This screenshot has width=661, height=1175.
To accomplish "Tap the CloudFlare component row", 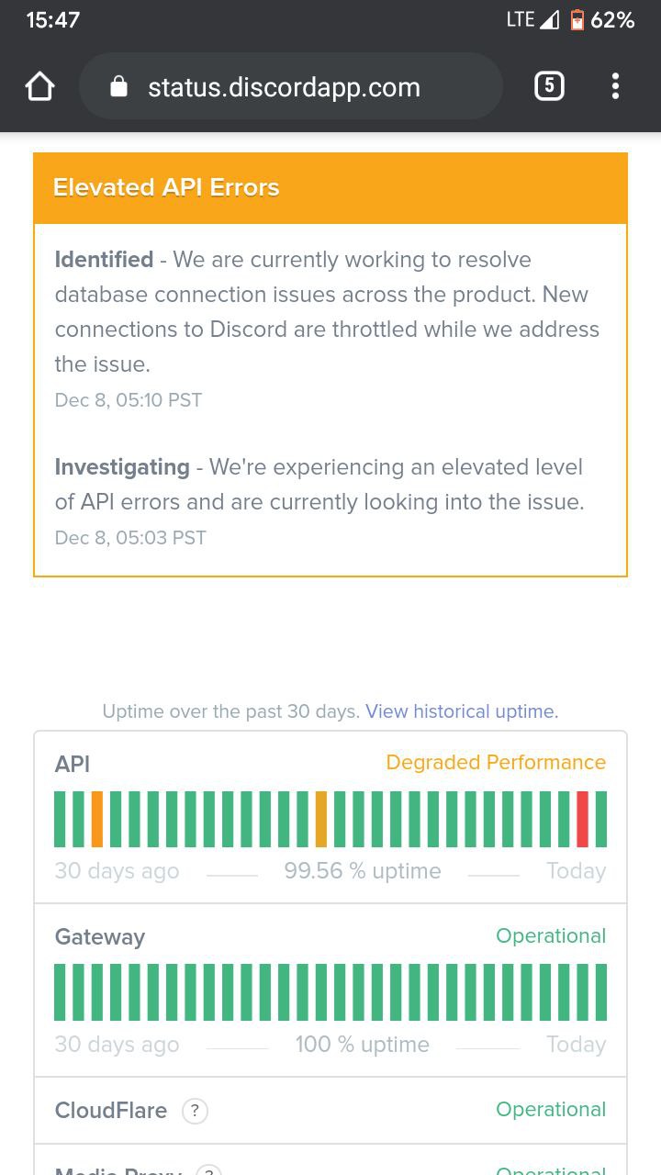I will coord(330,1111).
